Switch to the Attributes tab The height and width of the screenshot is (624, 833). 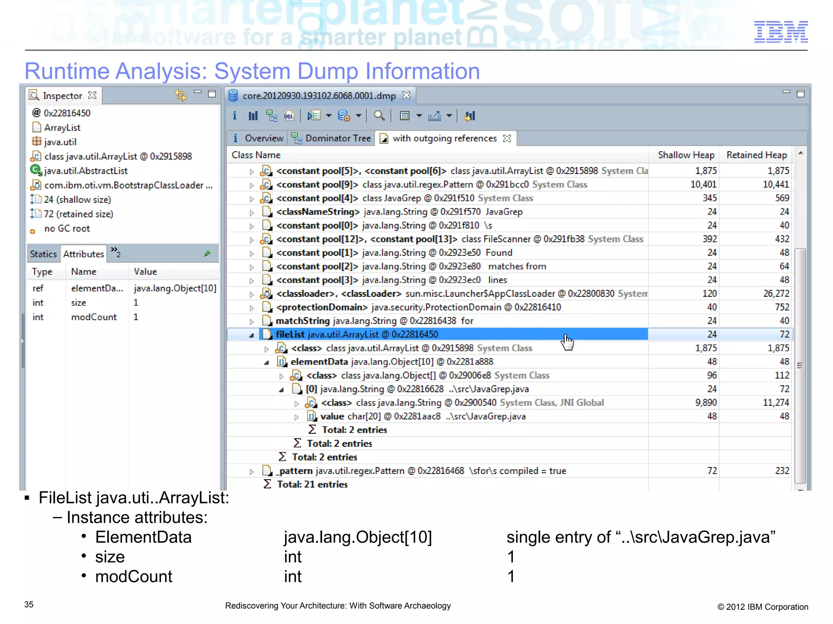(84, 254)
